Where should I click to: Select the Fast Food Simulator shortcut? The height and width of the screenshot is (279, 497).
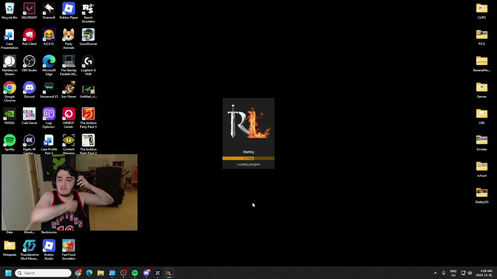[x=68, y=250]
